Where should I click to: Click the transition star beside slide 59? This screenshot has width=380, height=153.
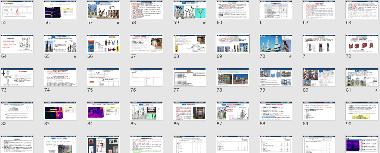(204, 23)
